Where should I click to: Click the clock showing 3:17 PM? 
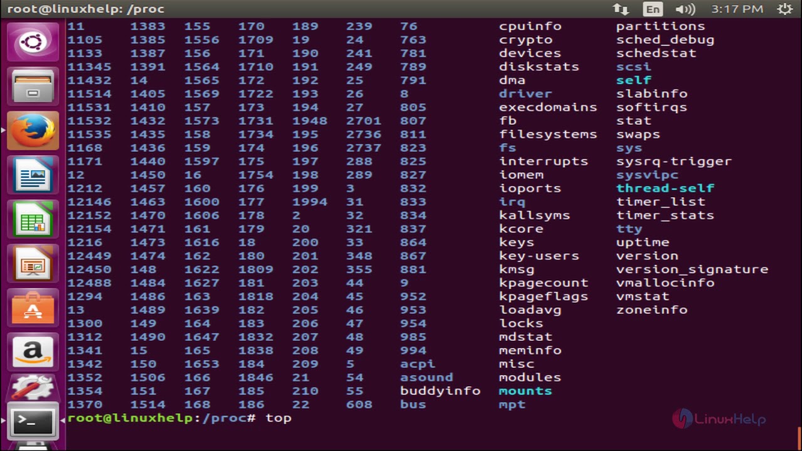(x=737, y=9)
